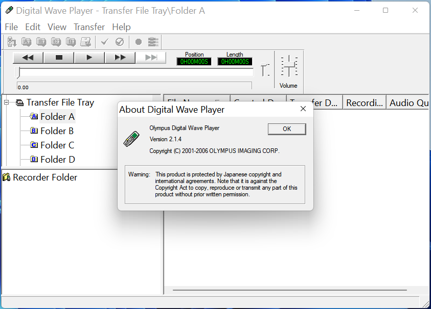Click the Volume slider
431x309 pixels.
tap(289, 66)
